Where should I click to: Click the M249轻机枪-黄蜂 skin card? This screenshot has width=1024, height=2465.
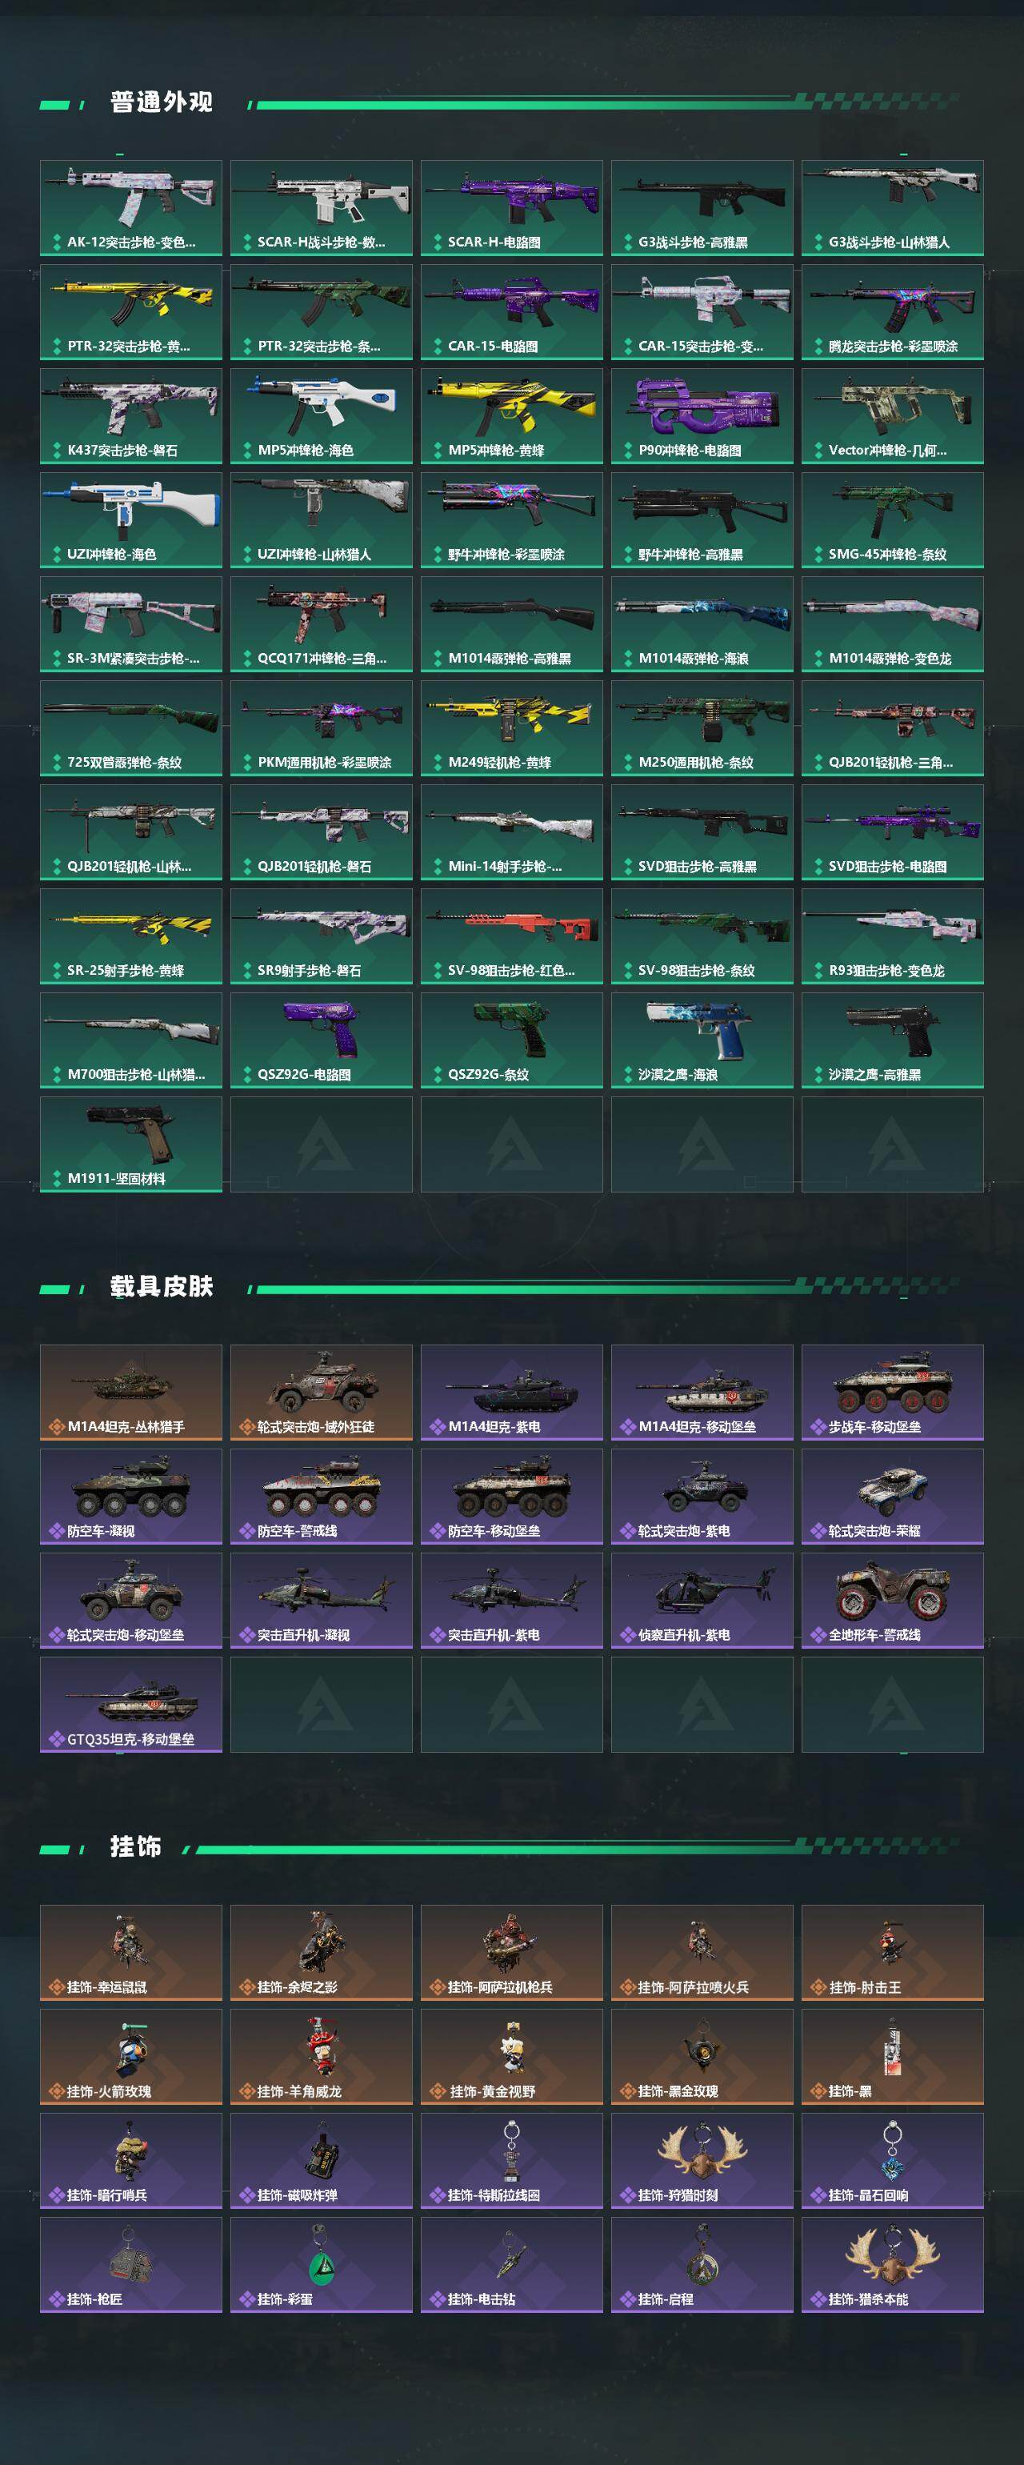[x=511, y=728]
